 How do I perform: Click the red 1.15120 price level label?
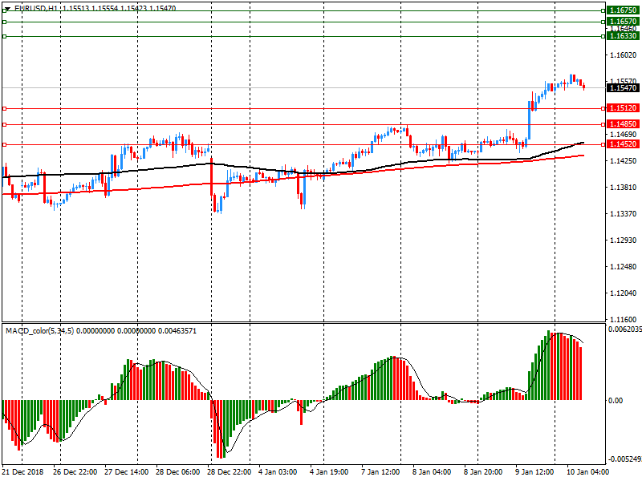coord(623,108)
